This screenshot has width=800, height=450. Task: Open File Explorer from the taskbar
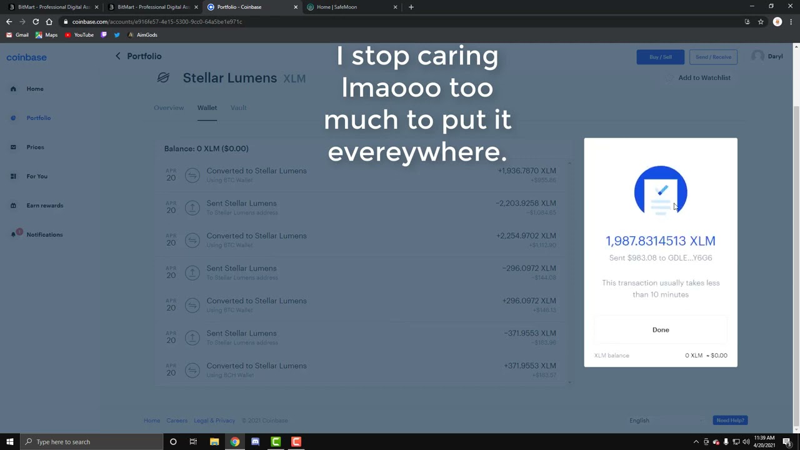(214, 442)
